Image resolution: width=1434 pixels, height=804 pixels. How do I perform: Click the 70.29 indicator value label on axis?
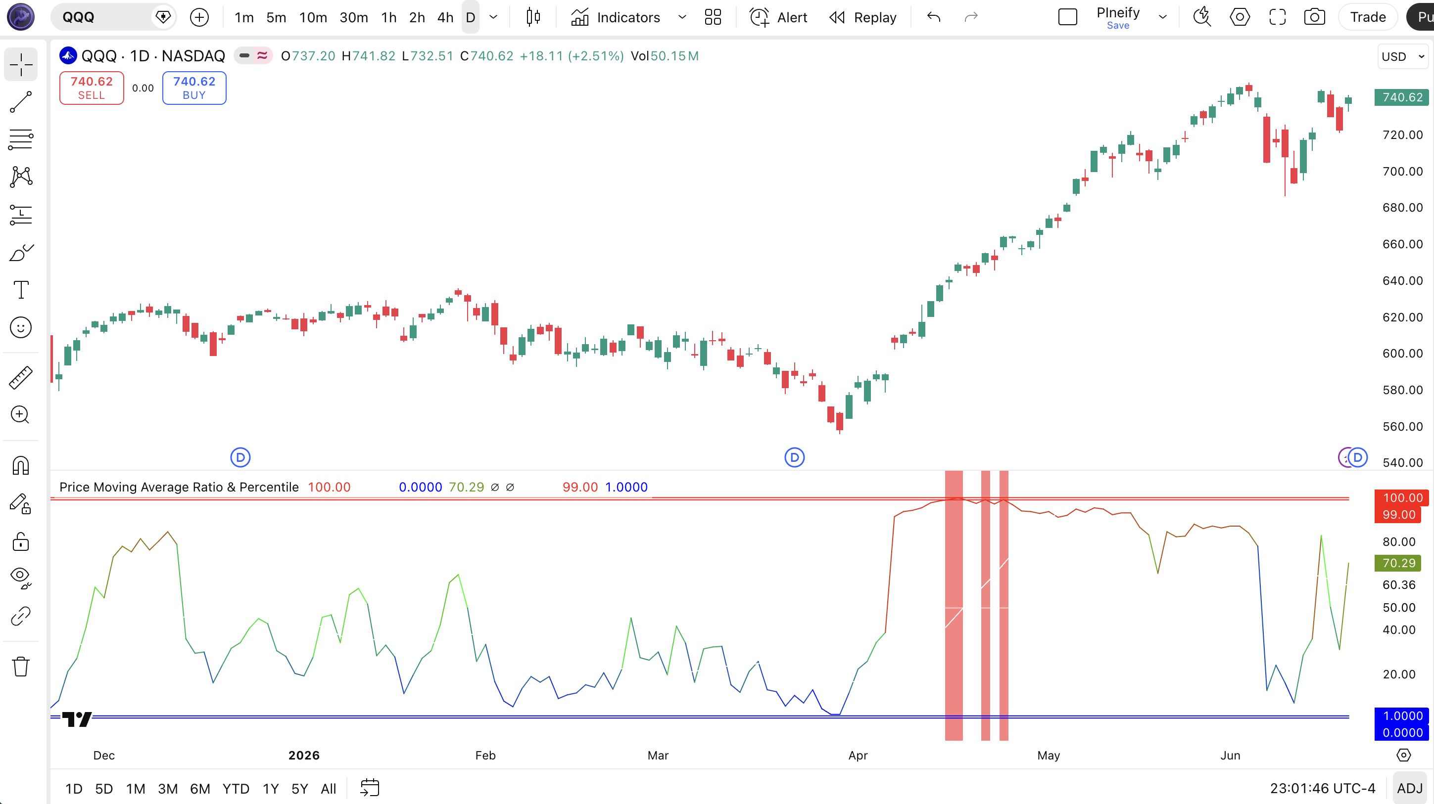[x=1398, y=563]
